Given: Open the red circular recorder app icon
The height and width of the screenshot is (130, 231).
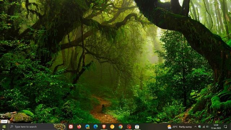Looking at the screenshot, I should [129, 127].
